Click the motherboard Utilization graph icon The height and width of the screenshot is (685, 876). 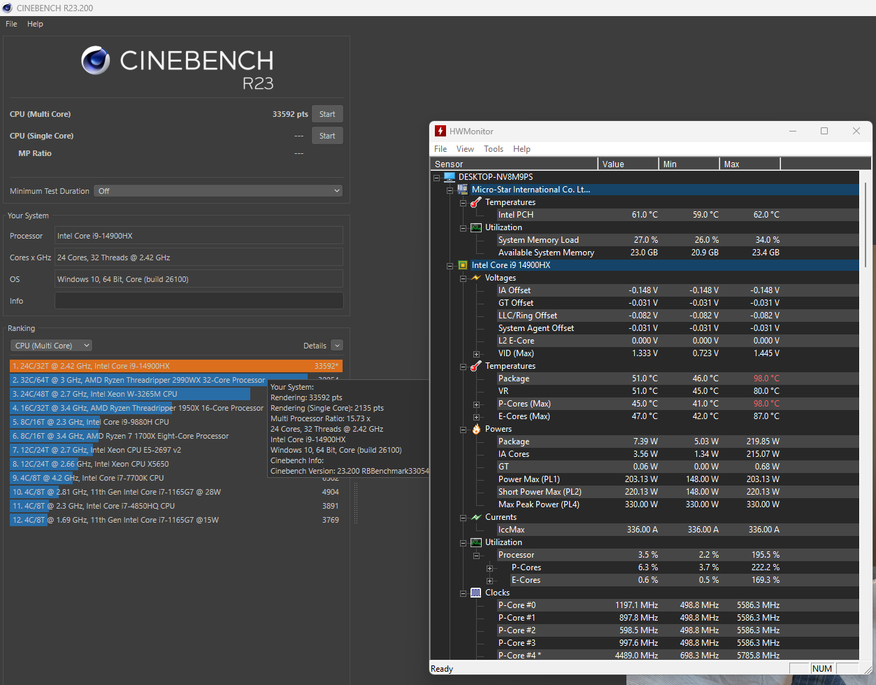[x=476, y=227]
